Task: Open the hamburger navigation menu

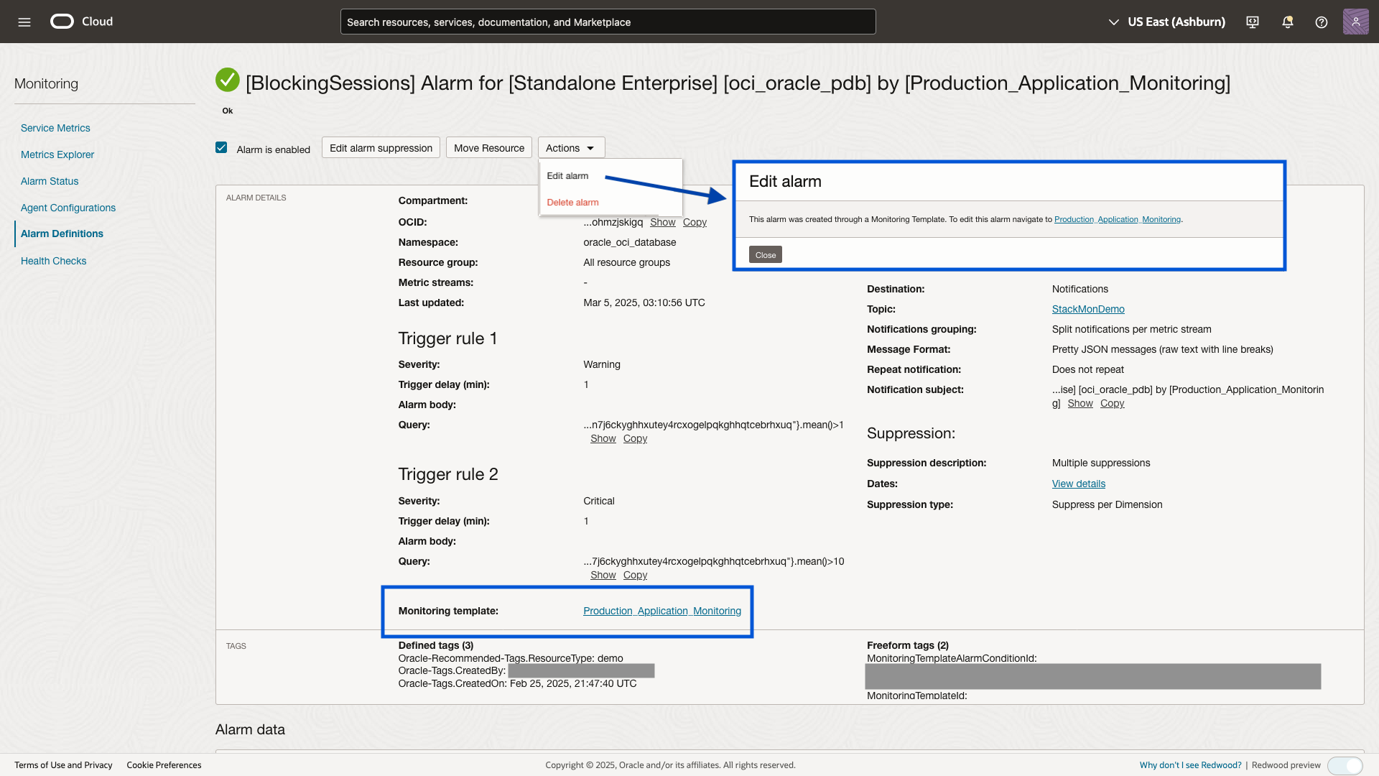Action: click(x=24, y=22)
